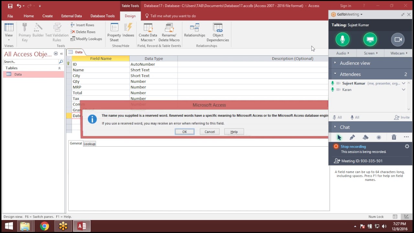Open the more options ellipsis in GoToMeeting
Image resolution: width=414 pixels, height=233 pixels.
[x=406, y=138]
